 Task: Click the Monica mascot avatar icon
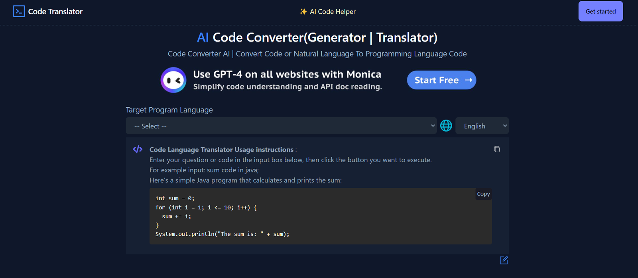coord(173,80)
